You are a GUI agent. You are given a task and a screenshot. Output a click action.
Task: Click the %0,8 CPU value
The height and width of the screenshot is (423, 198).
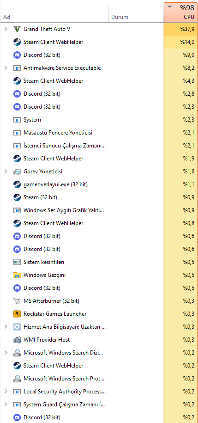click(x=189, y=223)
